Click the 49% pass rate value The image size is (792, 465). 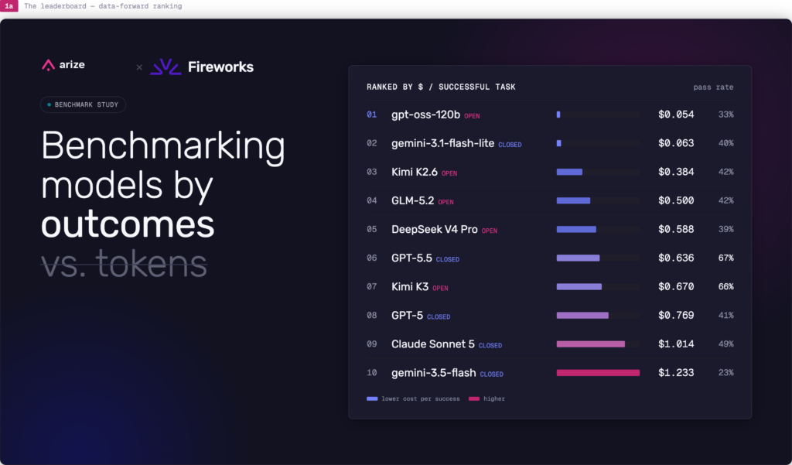pos(725,344)
